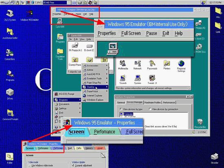Open the Regional Settings icon

(x=181, y=66)
